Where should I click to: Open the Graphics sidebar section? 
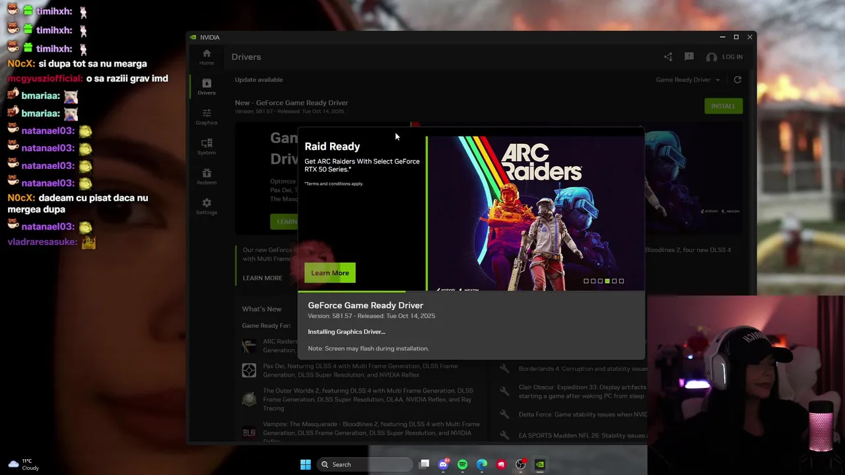[x=207, y=117]
